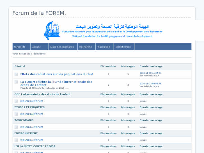Screen dimensions: 204x153
Task: Open Nouveau forum under TOXICOMANIE
Action: coord(32,127)
